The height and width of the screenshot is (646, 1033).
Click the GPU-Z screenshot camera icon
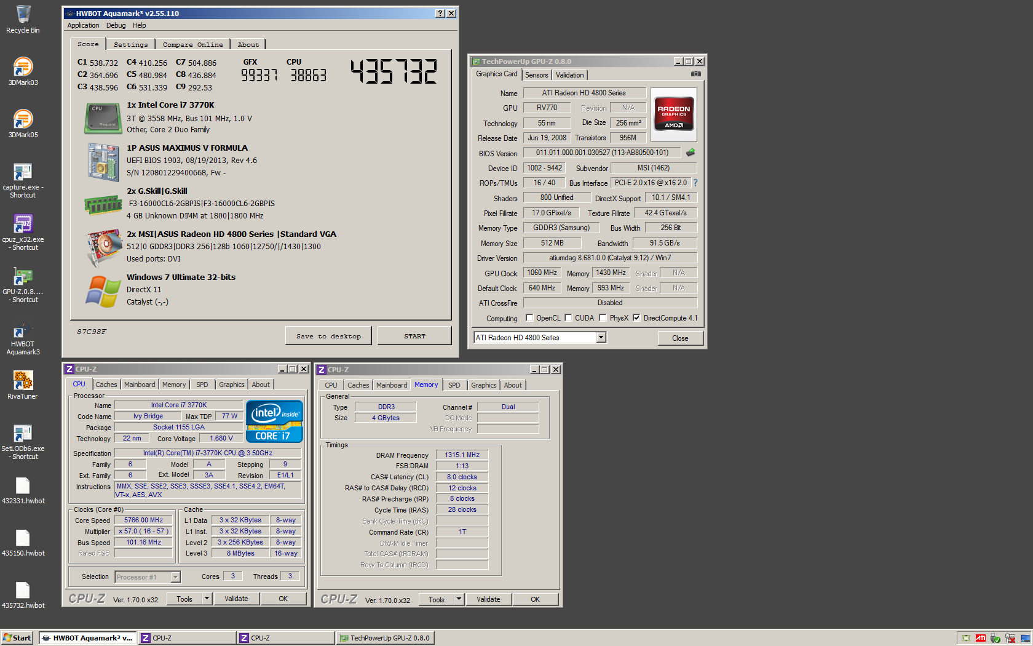coord(695,74)
